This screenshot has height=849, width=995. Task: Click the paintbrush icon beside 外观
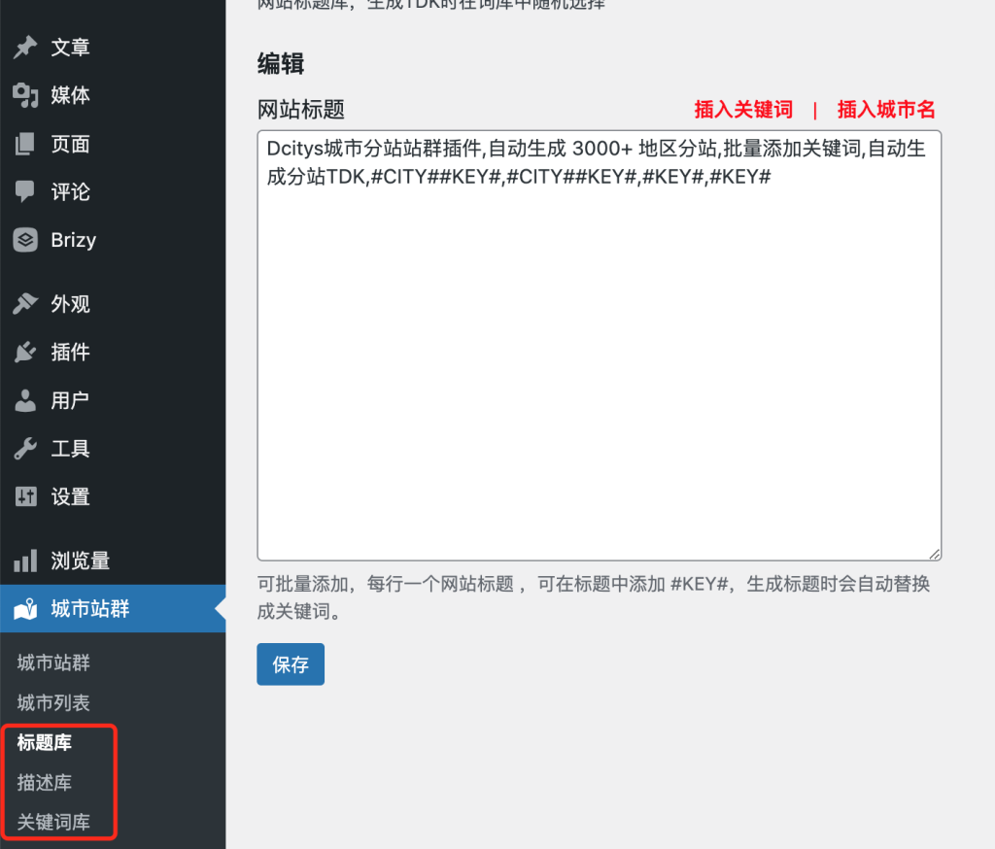tap(25, 304)
